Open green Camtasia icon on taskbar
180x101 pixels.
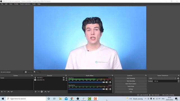[89, 98]
